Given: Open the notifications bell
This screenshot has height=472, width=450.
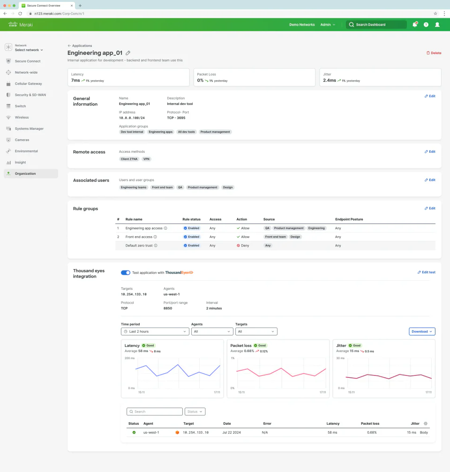Looking at the screenshot, I should 415,25.
